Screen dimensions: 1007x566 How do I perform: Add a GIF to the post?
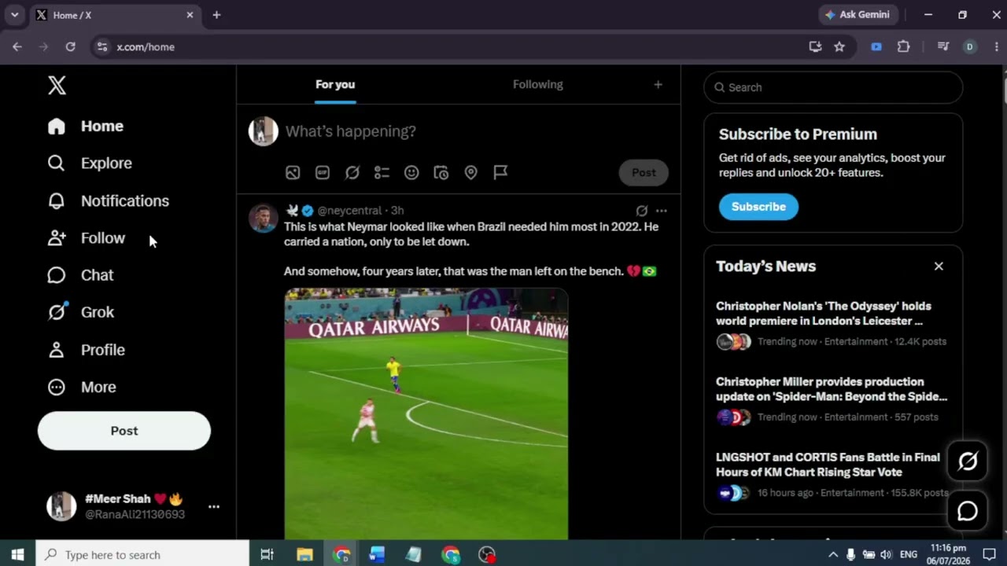[x=323, y=173]
